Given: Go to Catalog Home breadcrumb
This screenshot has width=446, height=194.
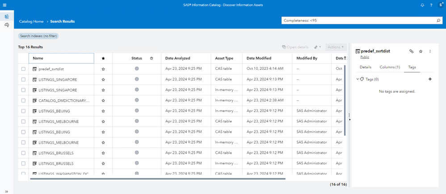Looking at the screenshot, I should tap(31, 21).
